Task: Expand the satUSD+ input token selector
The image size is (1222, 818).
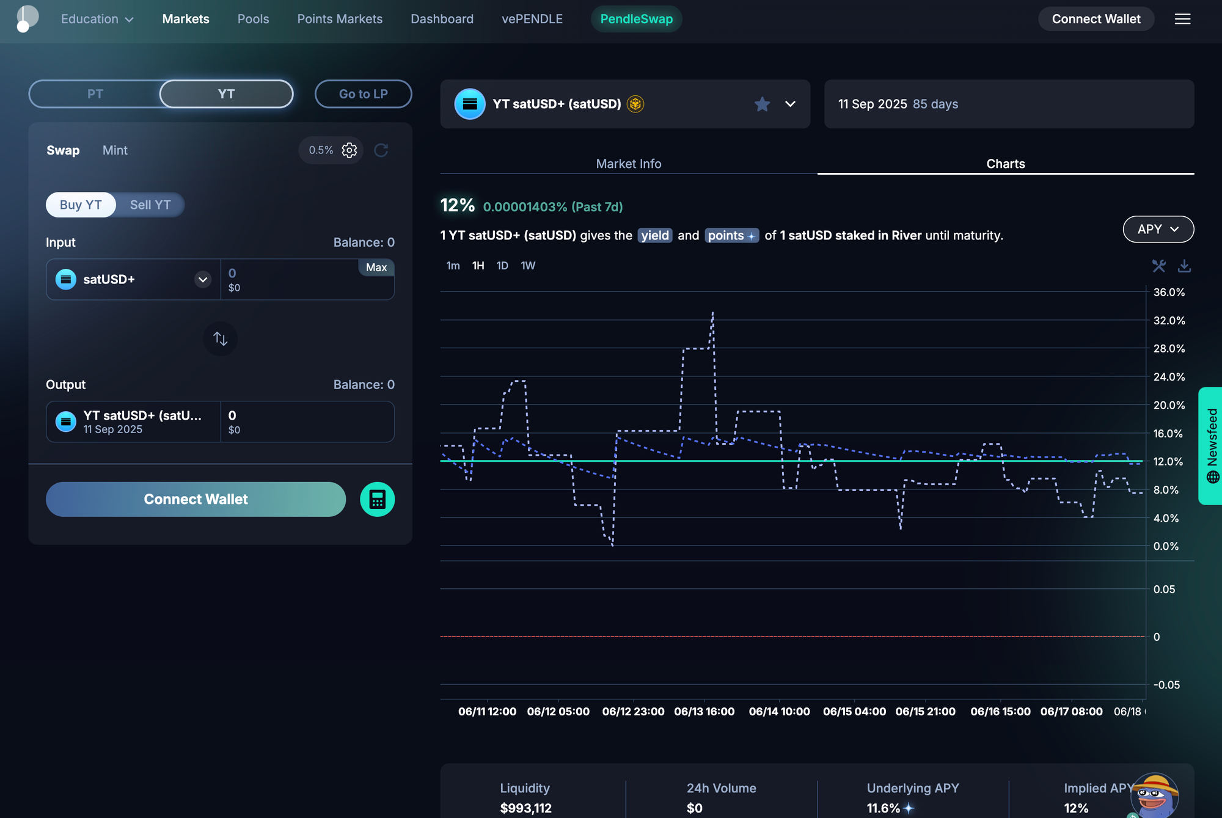Action: (x=203, y=280)
